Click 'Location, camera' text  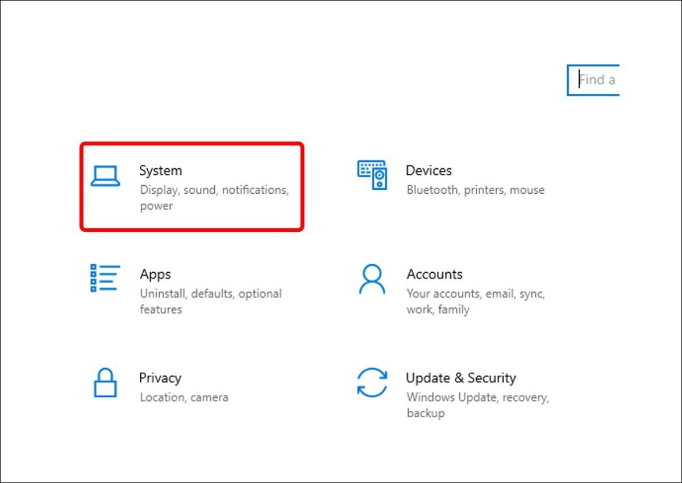click(x=183, y=397)
